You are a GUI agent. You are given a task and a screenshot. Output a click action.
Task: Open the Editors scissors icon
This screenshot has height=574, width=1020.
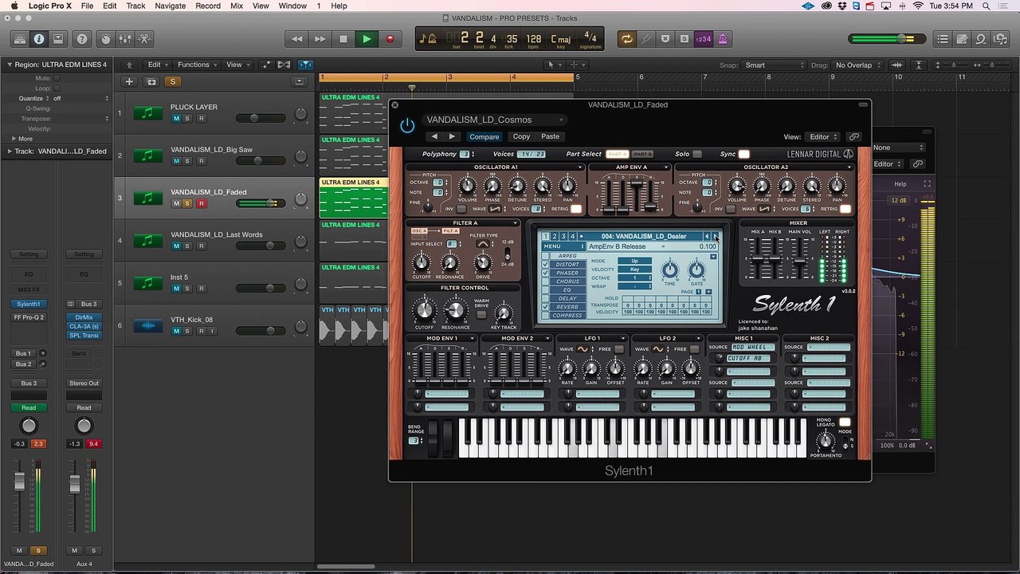[x=144, y=38]
